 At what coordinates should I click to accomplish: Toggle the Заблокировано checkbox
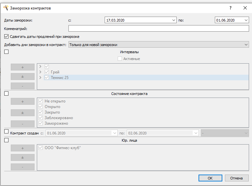coord(40,118)
